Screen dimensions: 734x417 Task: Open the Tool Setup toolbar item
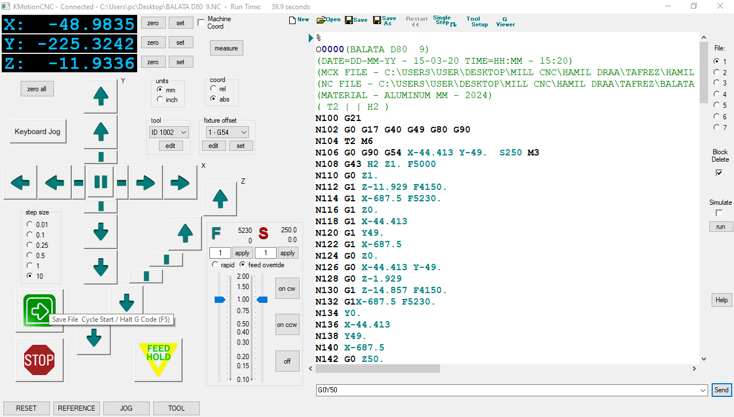coord(477,21)
